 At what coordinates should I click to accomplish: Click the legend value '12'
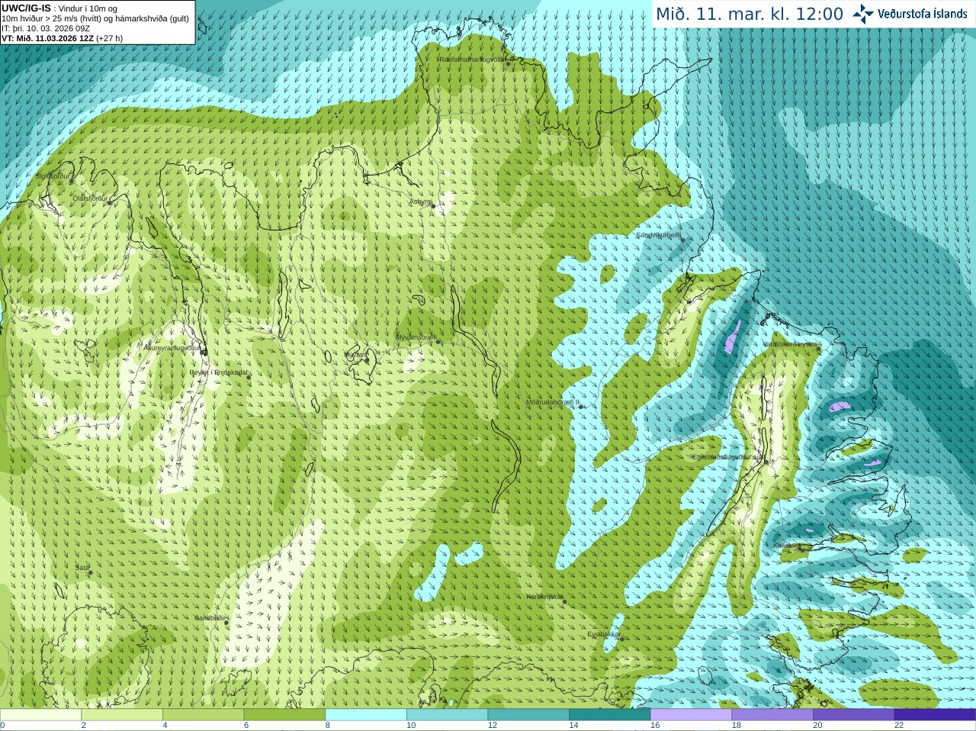[493, 726]
